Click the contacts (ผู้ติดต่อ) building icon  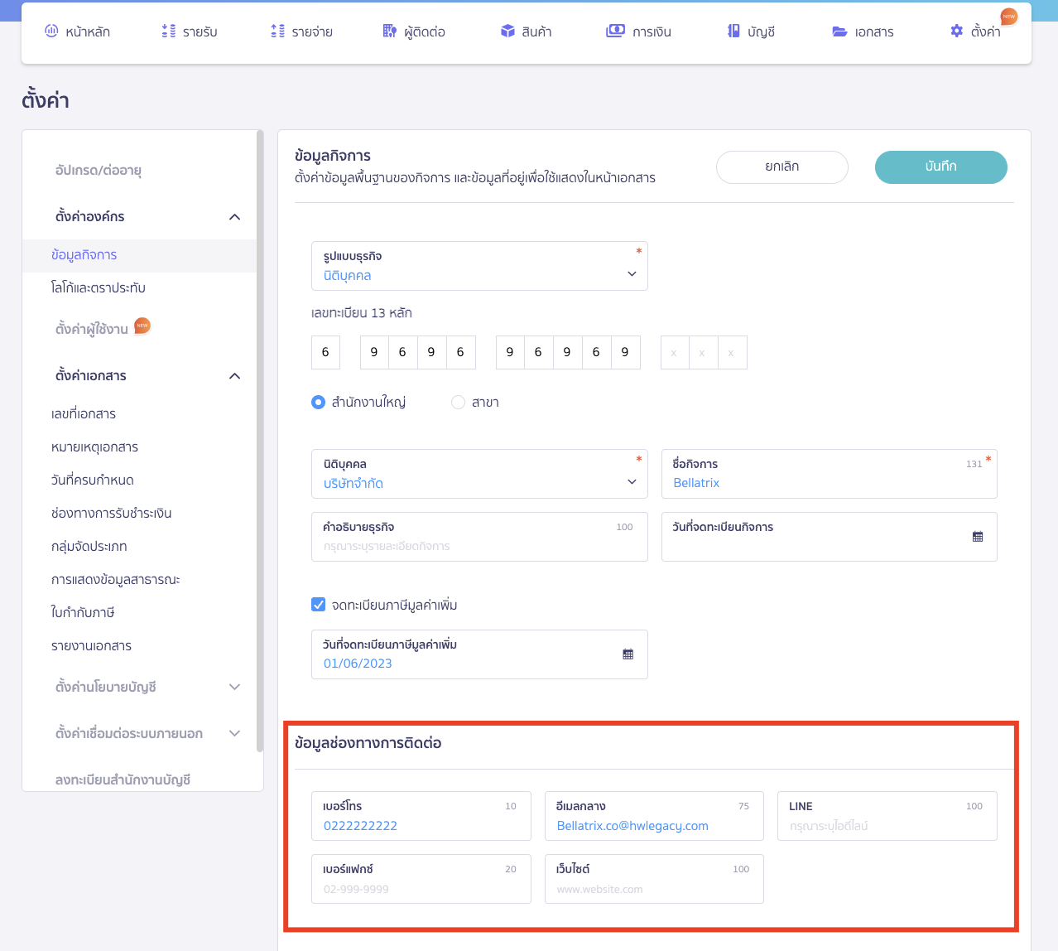coord(389,31)
